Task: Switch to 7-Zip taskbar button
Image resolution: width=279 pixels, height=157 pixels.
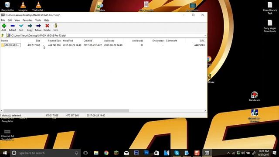Action: point(207,153)
